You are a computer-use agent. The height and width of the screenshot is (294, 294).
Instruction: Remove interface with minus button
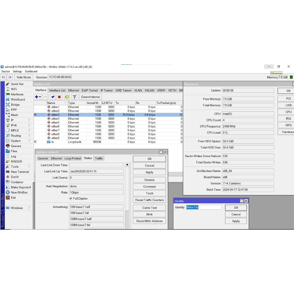45,97
